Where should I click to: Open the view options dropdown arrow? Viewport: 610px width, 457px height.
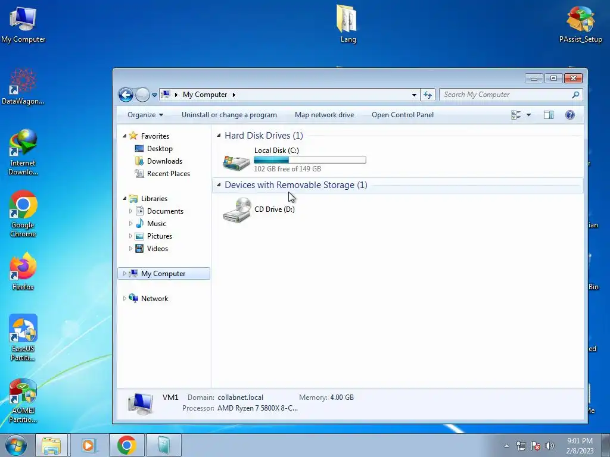coord(529,115)
